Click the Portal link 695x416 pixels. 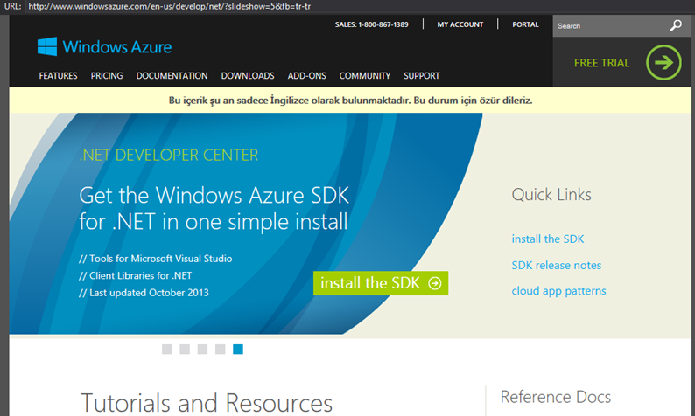(x=525, y=24)
